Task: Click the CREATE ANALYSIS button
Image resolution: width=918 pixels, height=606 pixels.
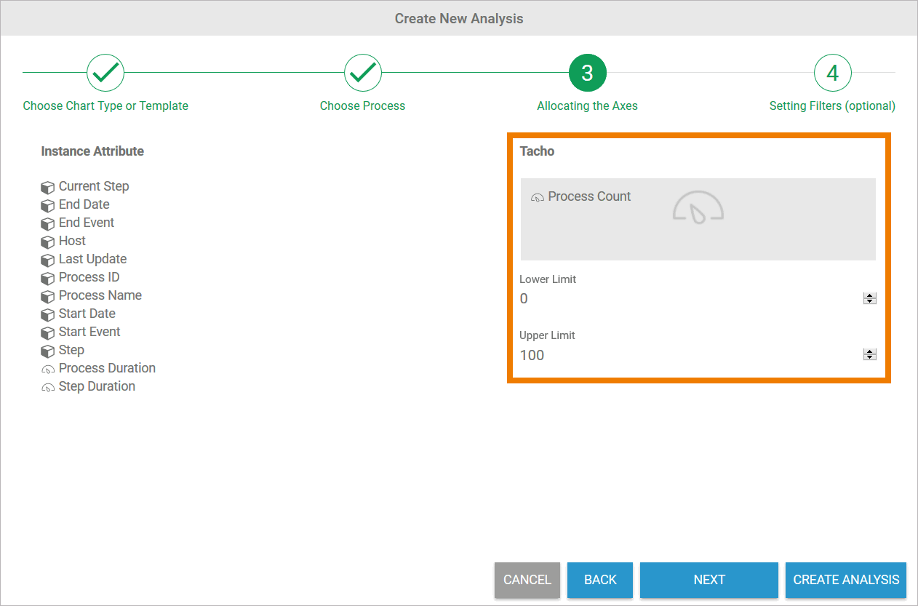Action: pos(845,580)
